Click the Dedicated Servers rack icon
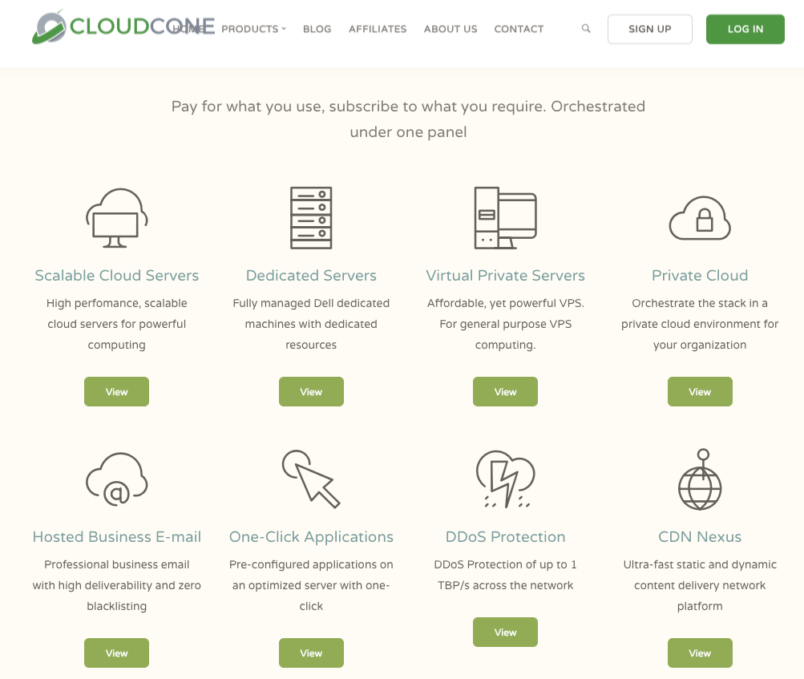Viewport: 804px width, 679px height. 311,218
